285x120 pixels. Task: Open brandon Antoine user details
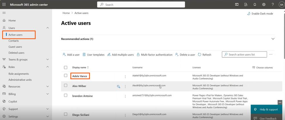tap(82, 96)
